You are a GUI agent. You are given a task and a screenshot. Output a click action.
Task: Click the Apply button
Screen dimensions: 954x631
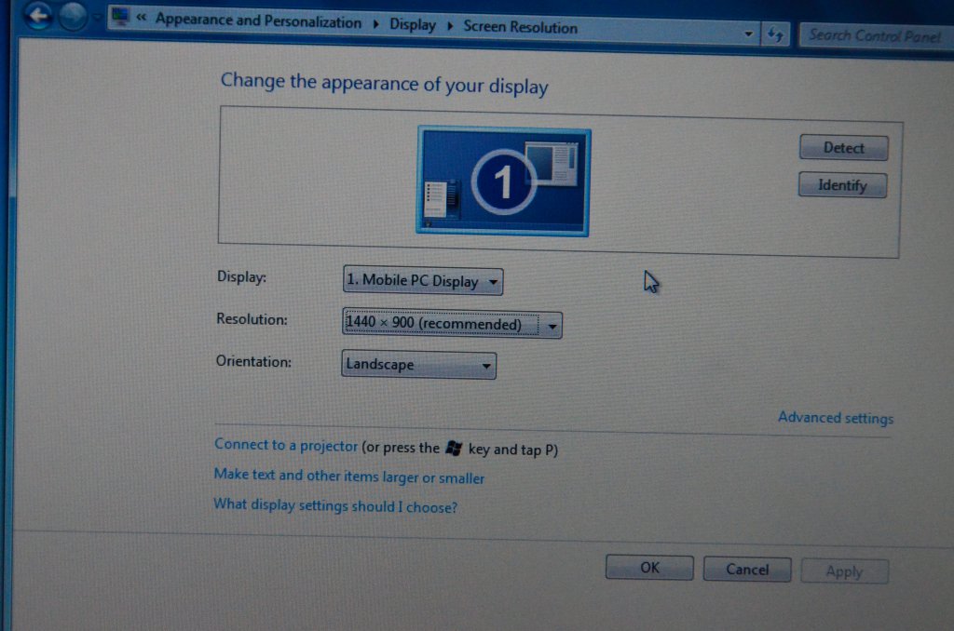click(x=844, y=571)
